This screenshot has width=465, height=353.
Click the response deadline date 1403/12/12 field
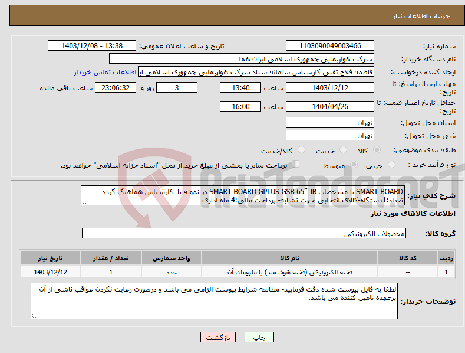click(330, 87)
